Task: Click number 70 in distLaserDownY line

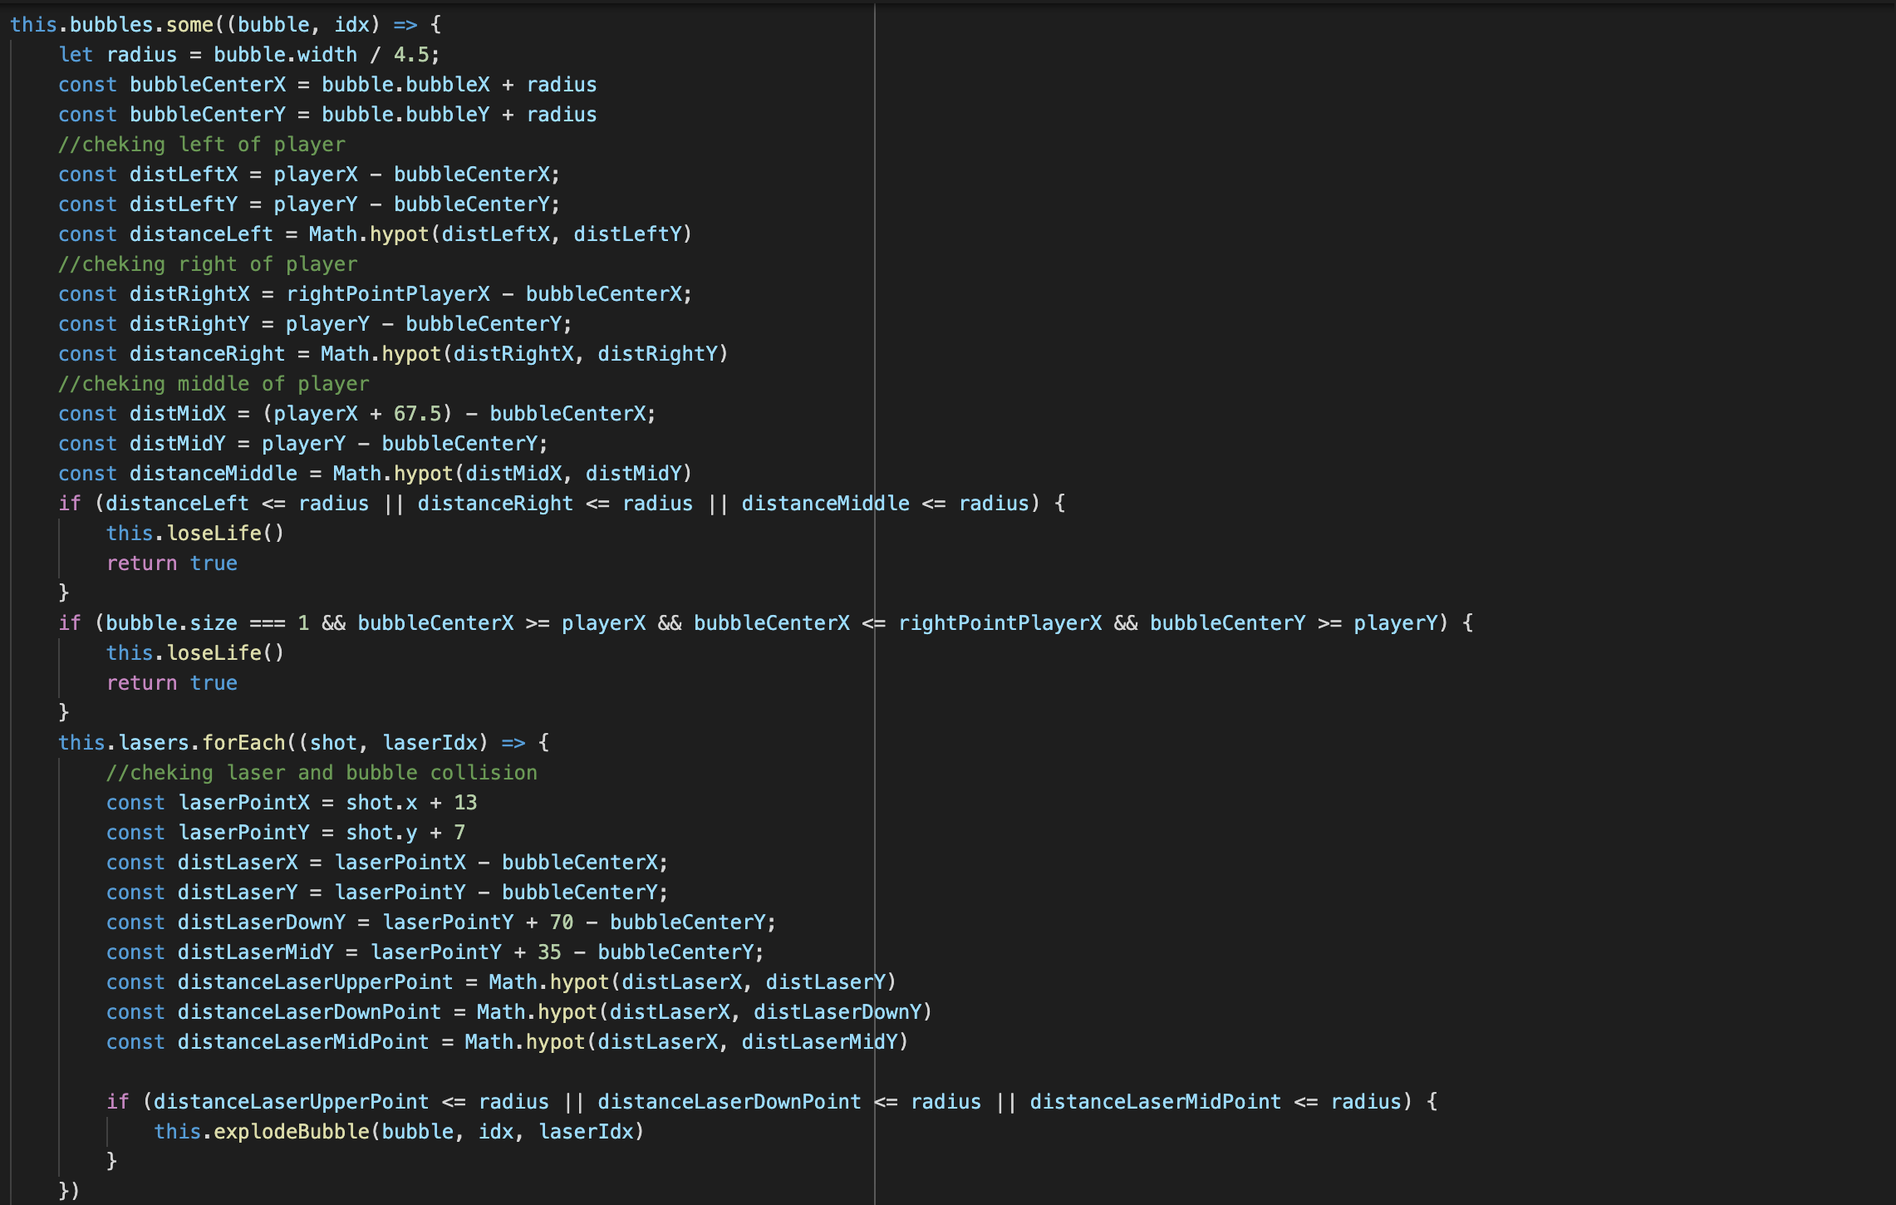Action: 562,922
